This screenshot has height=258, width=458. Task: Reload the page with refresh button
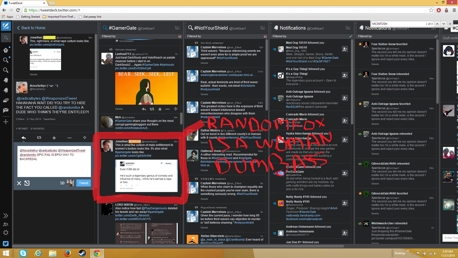click(18, 10)
